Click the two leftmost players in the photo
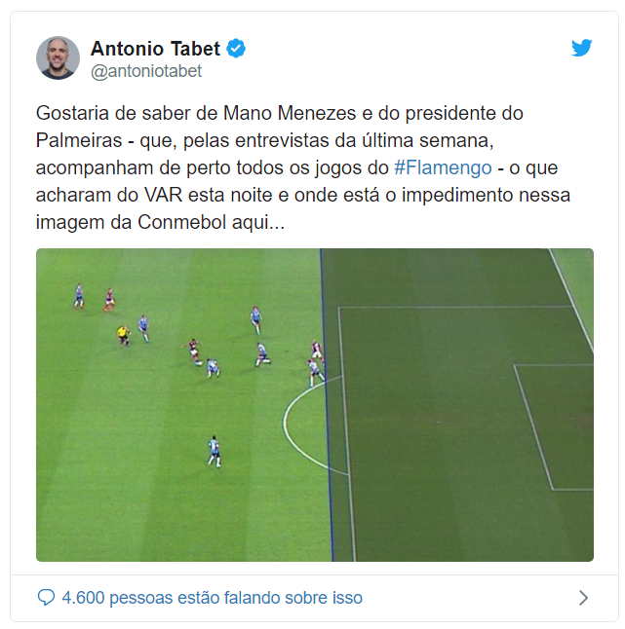This screenshot has height=629, width=625. (95, 297)
